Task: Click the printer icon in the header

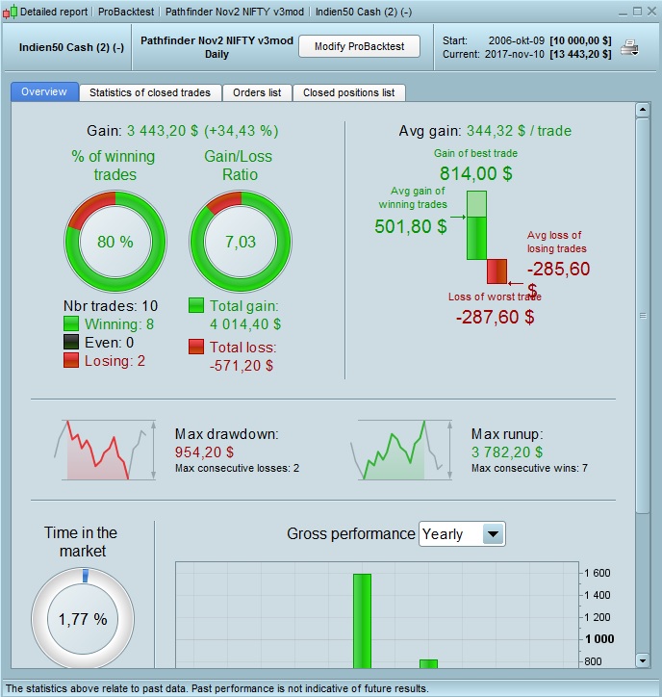Action: click(629, 47)
